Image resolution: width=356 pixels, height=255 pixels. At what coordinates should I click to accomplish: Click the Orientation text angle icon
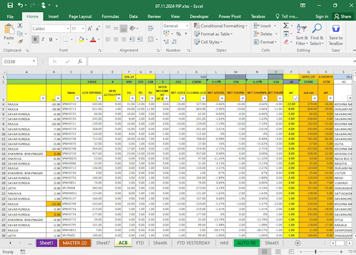(132, 28)
